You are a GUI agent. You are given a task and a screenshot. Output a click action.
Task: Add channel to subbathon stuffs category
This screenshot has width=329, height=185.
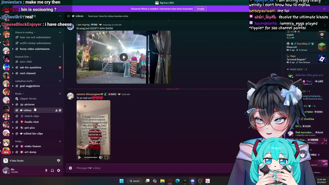coord(60,81)
